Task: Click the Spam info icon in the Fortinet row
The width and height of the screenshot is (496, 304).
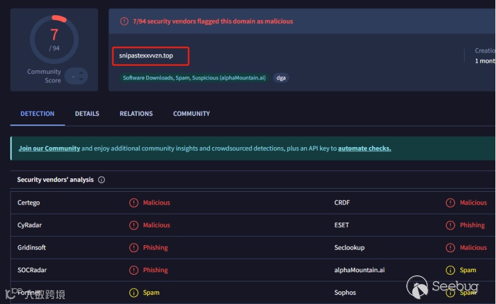Action: tap(134, 292)
